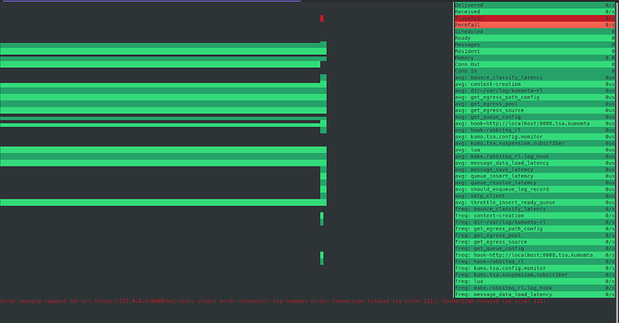Image resolution: width=619 pixels, height=323 pixels.
Task: Click the small red spike in the chart
Action: click(x=322, y=18)
